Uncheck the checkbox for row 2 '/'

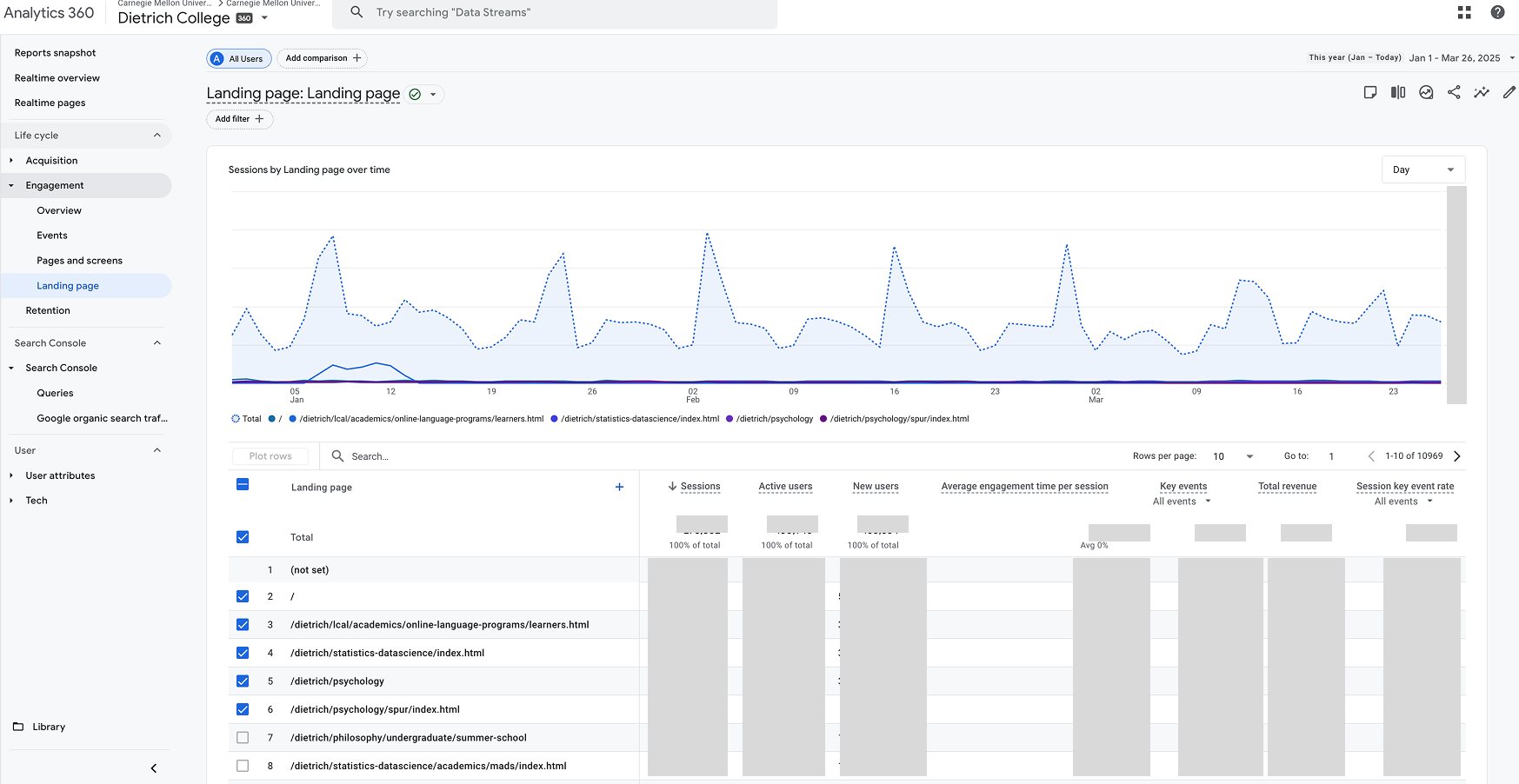[243, 596]
